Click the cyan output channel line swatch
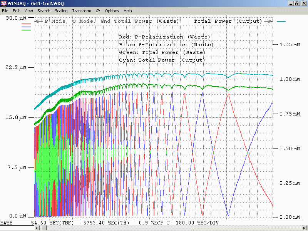This screenshot has width=308, height=231. pos(281,22)
